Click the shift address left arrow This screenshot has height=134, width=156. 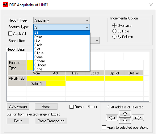(x=112, y=118)
